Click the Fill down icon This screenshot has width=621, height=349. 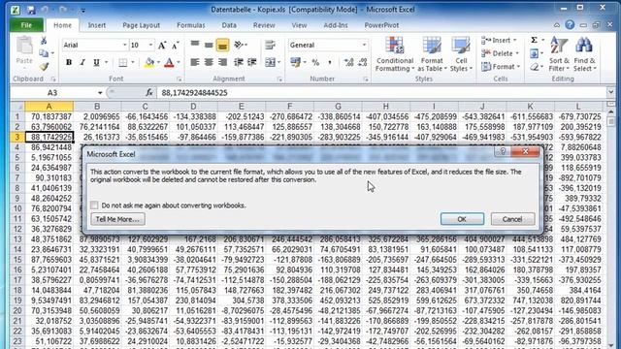point(535,53)
